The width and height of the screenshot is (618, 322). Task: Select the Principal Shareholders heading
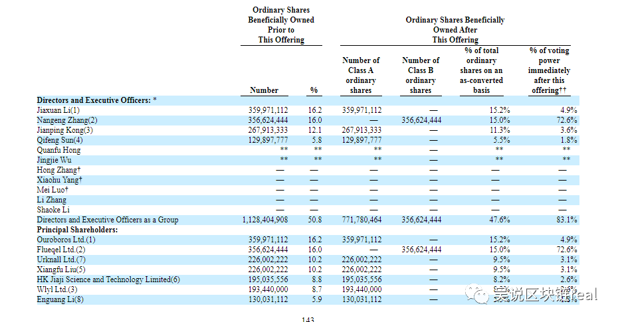tap(77, 230)
